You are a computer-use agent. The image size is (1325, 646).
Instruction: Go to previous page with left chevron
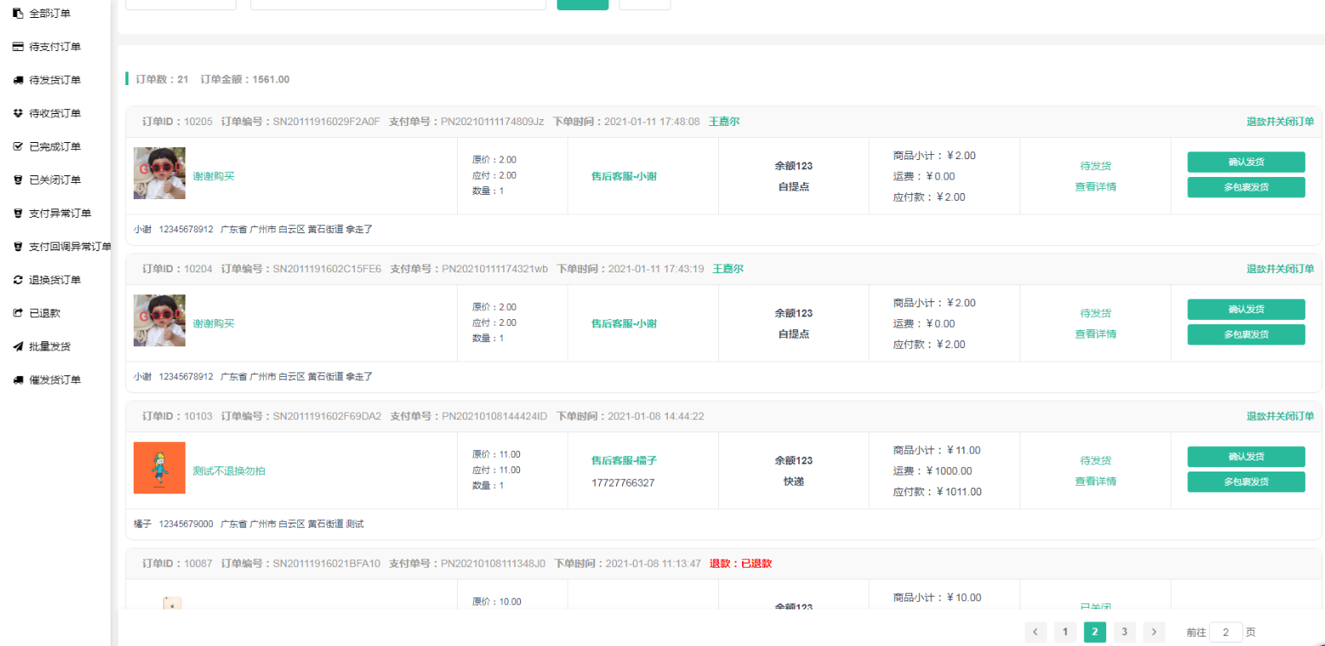[1036, 632]
